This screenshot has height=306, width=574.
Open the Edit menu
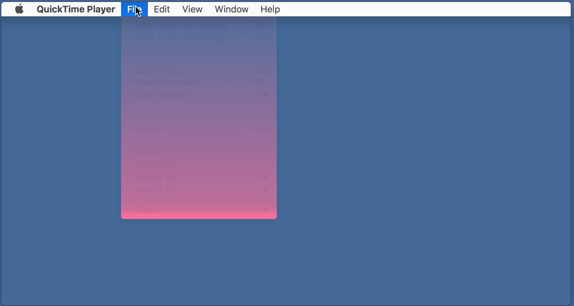tap(162, 9)
